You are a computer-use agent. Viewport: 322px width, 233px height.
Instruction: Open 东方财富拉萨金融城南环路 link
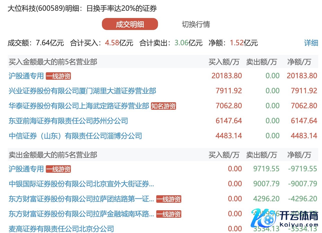point(81,214)
